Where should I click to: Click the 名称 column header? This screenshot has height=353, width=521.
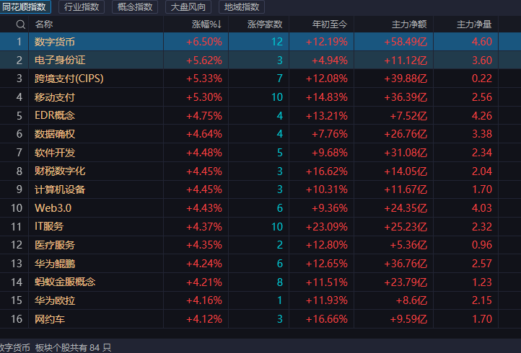point(44,24)
